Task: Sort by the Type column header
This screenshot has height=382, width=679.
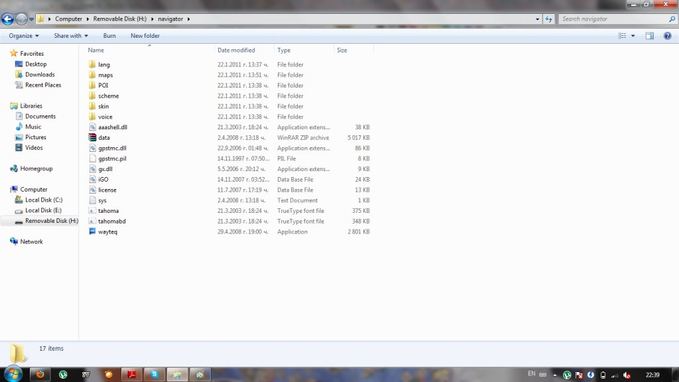Action: pos(284,50)
